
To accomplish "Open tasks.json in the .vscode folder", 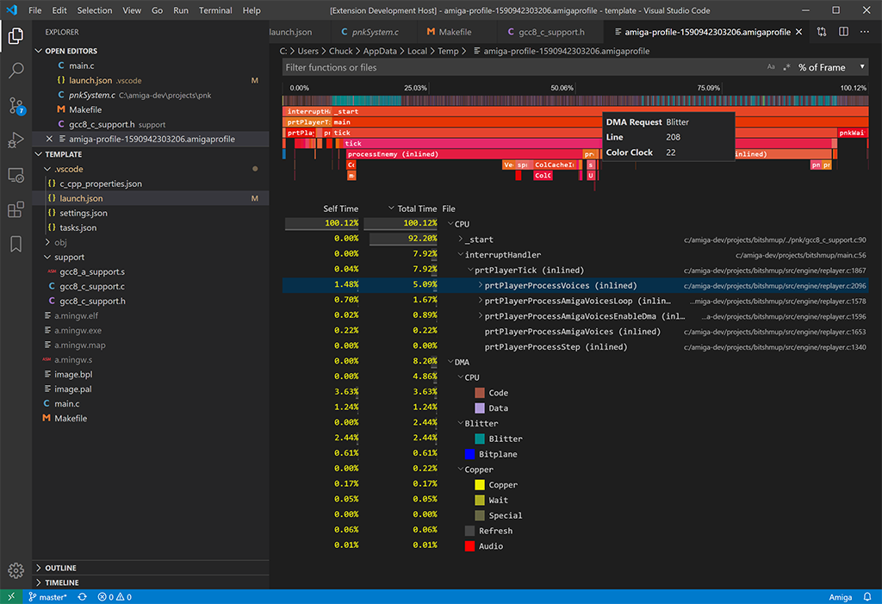I will pos(78,227).
